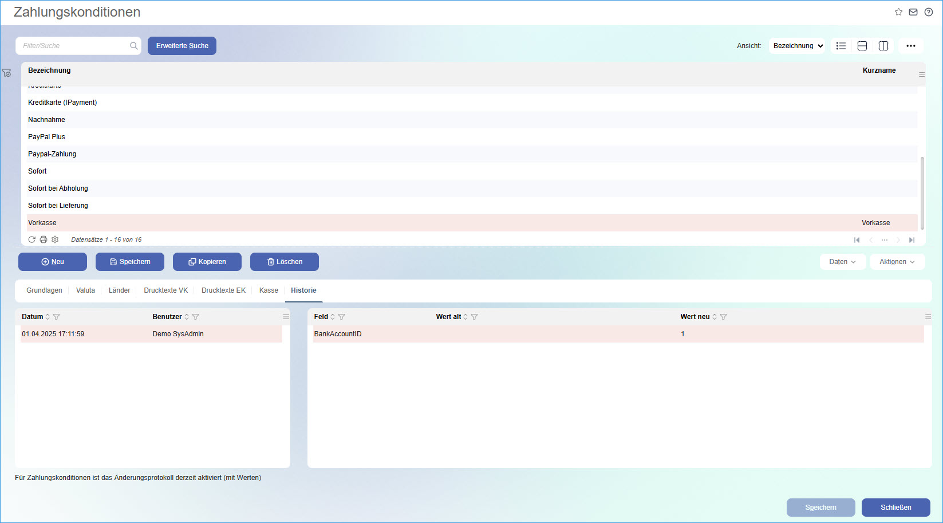Mark Zahlungskonditionen as favorite with the star
Image resolution: width=943 pixels, height=523 pixels.
tap(898, 12)
